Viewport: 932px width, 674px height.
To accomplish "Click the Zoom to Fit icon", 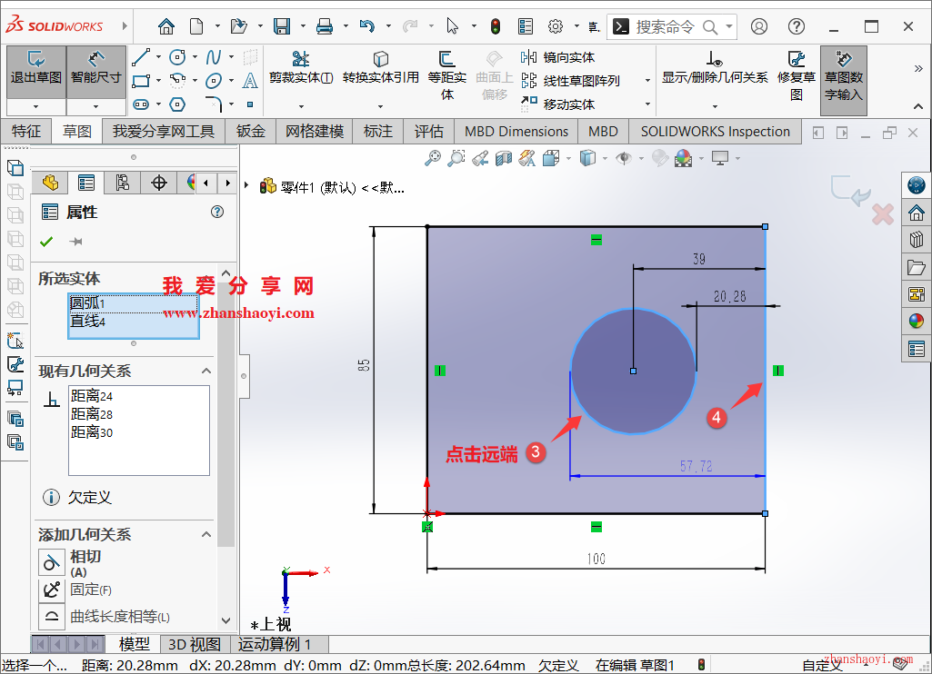I will (x=433, y=158).
